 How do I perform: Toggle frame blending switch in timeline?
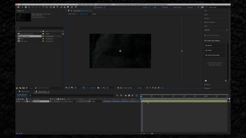click(129, 95)
